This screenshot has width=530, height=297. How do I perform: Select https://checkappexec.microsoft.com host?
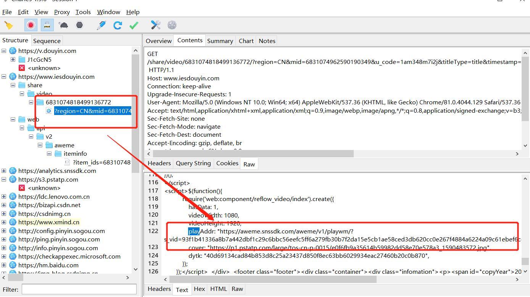[69, 256]
